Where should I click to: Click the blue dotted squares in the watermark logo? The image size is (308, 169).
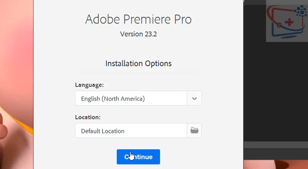(301, 12)
